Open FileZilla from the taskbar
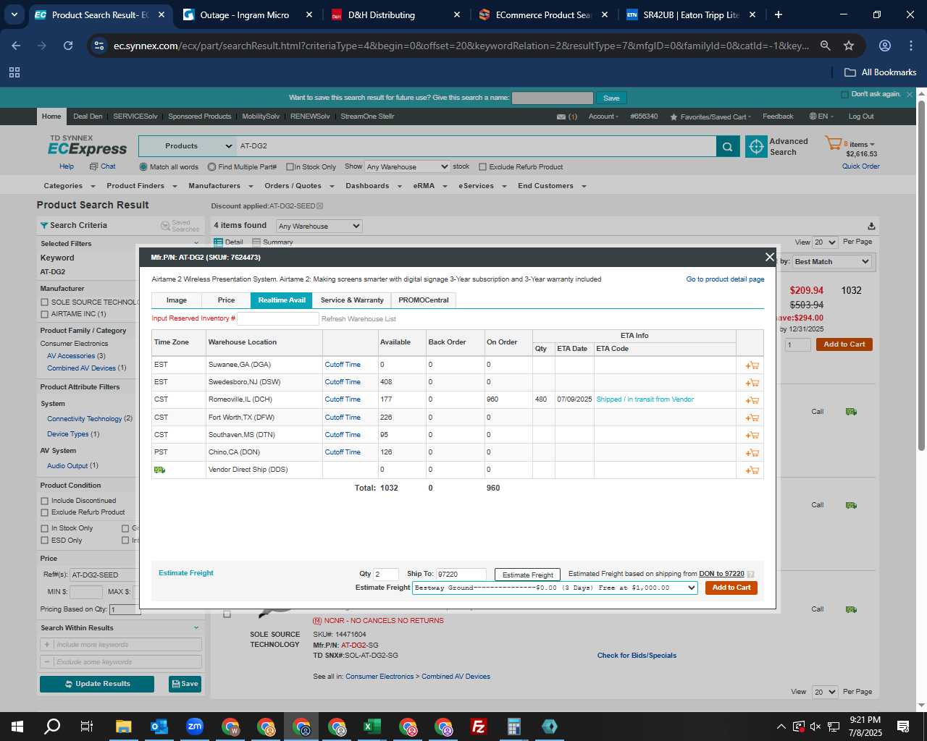The image size is (927, 741). (x=479, y=727)
